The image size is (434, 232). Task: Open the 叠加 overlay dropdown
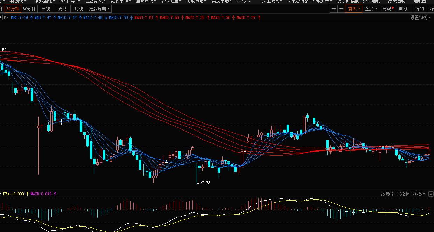click(371, 9)
